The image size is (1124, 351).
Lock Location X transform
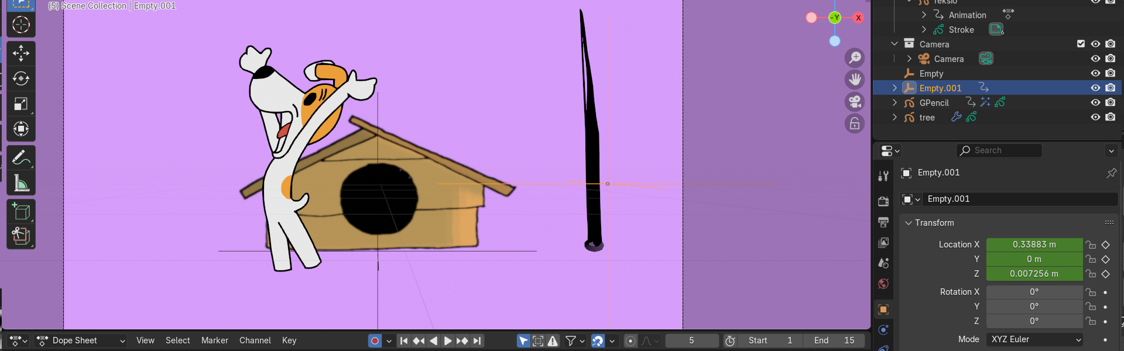[x=1091, y=245]
